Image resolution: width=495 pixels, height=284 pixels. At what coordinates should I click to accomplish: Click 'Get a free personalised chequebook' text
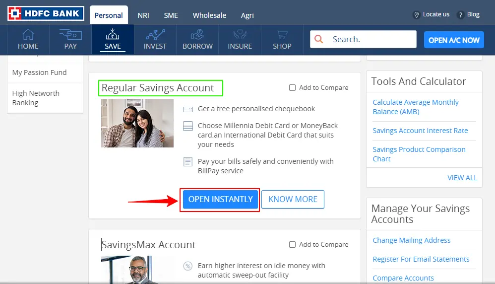point(256,109)
